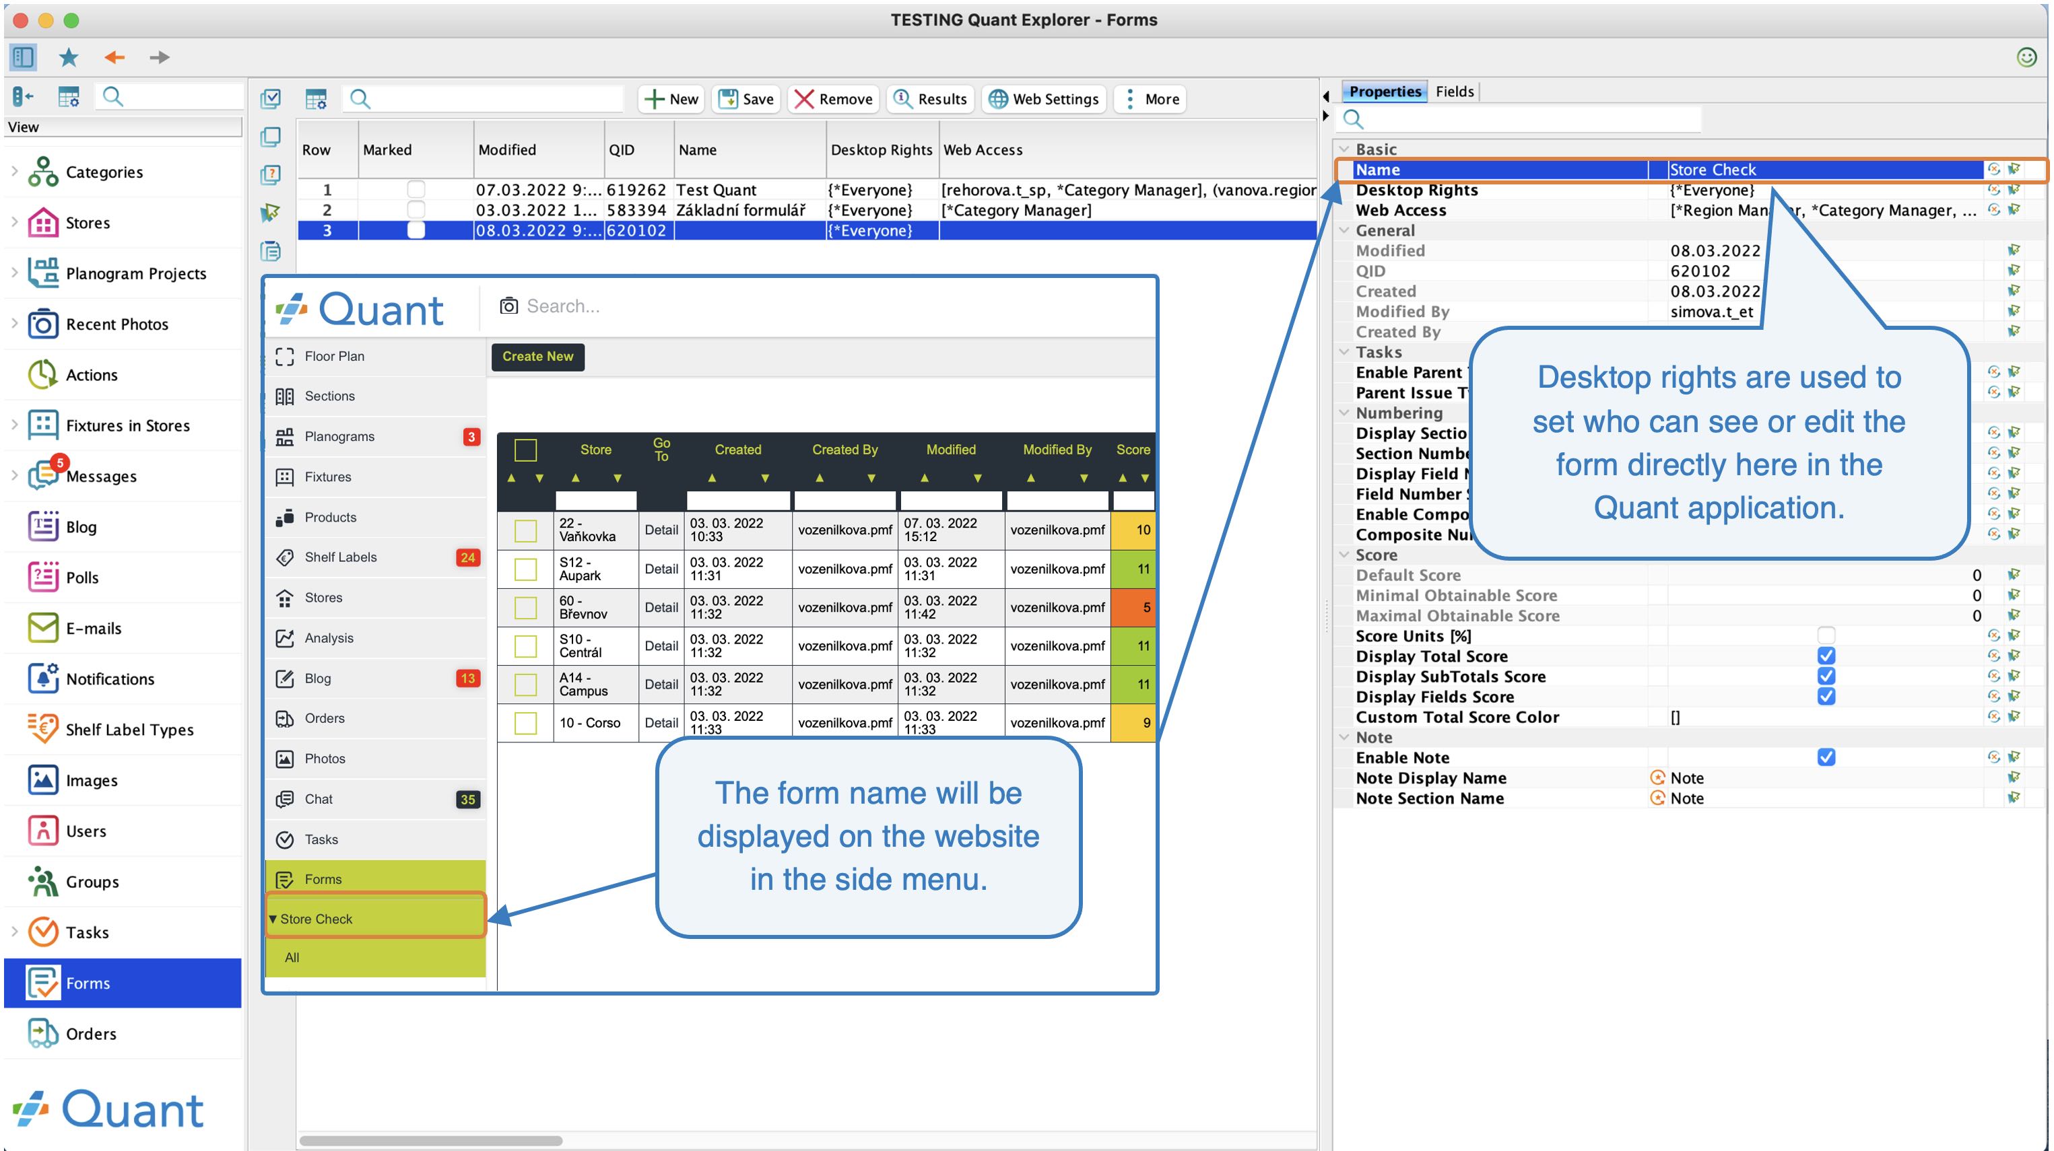2054x1151 pixels.
Task: Uncheck Enable Note checkbox
Action: 1826,757
